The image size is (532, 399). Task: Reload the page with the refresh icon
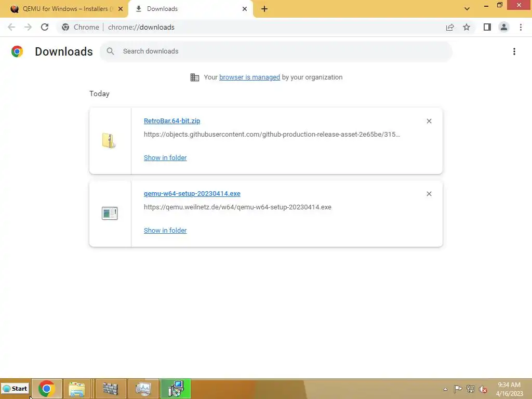(x=45, y=27)
